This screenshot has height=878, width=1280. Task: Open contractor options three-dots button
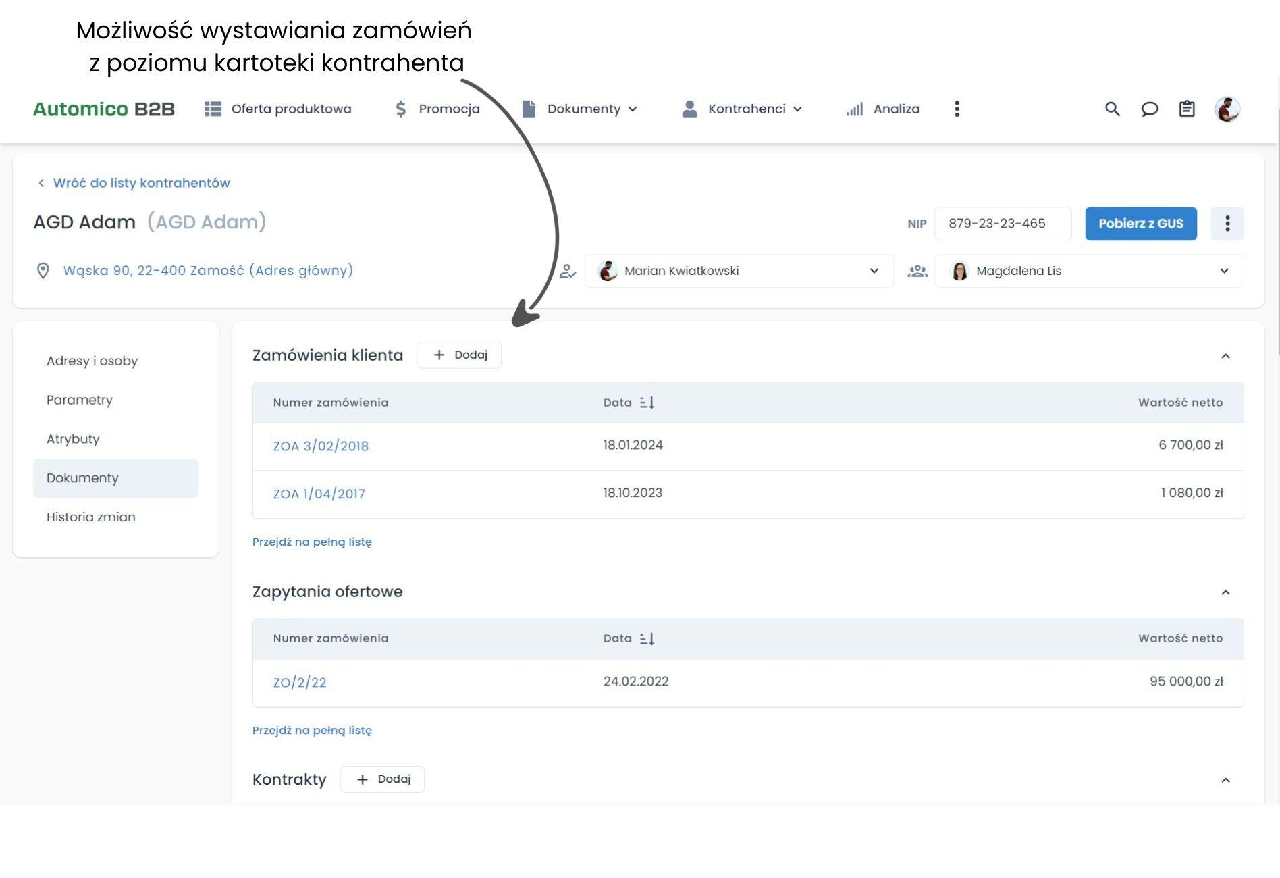tap(1227, 224)
